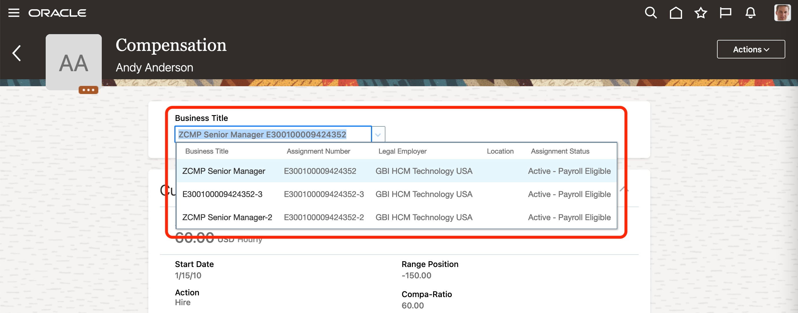Click the AA avatar thumbnail

74,62
